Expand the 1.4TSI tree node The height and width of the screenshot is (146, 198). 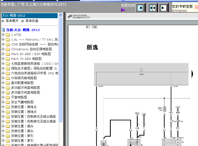[3, 35]
